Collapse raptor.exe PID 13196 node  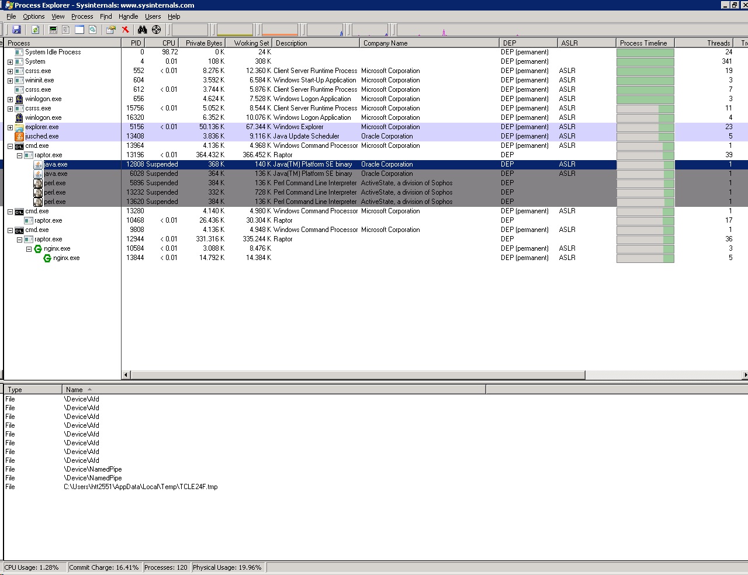click(x=19, y=155)
